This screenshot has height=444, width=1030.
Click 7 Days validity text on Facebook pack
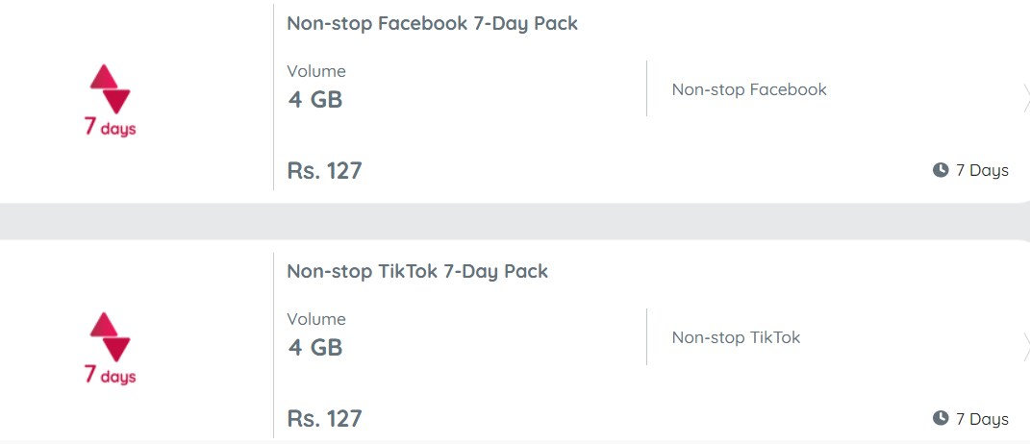(982, 171)
